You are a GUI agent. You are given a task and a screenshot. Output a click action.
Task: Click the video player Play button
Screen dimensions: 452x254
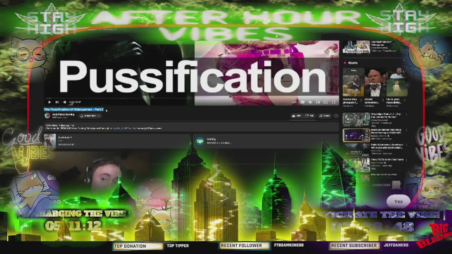pyautogui.click(x=49, y=102)
